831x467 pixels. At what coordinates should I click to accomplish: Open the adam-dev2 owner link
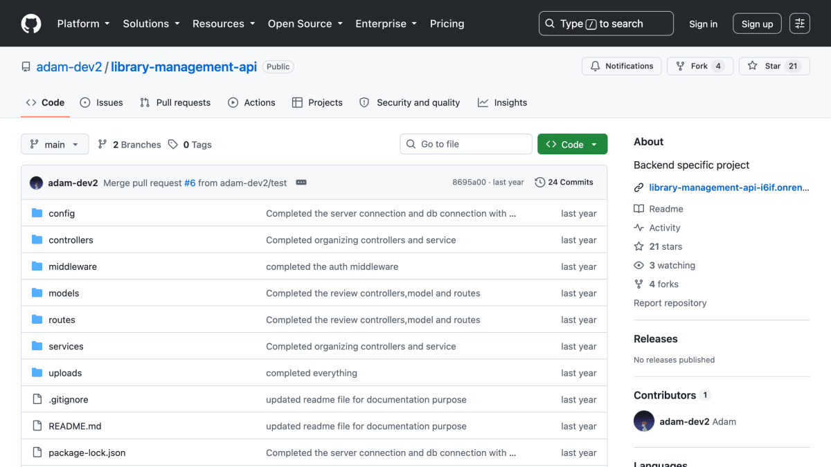69,67
